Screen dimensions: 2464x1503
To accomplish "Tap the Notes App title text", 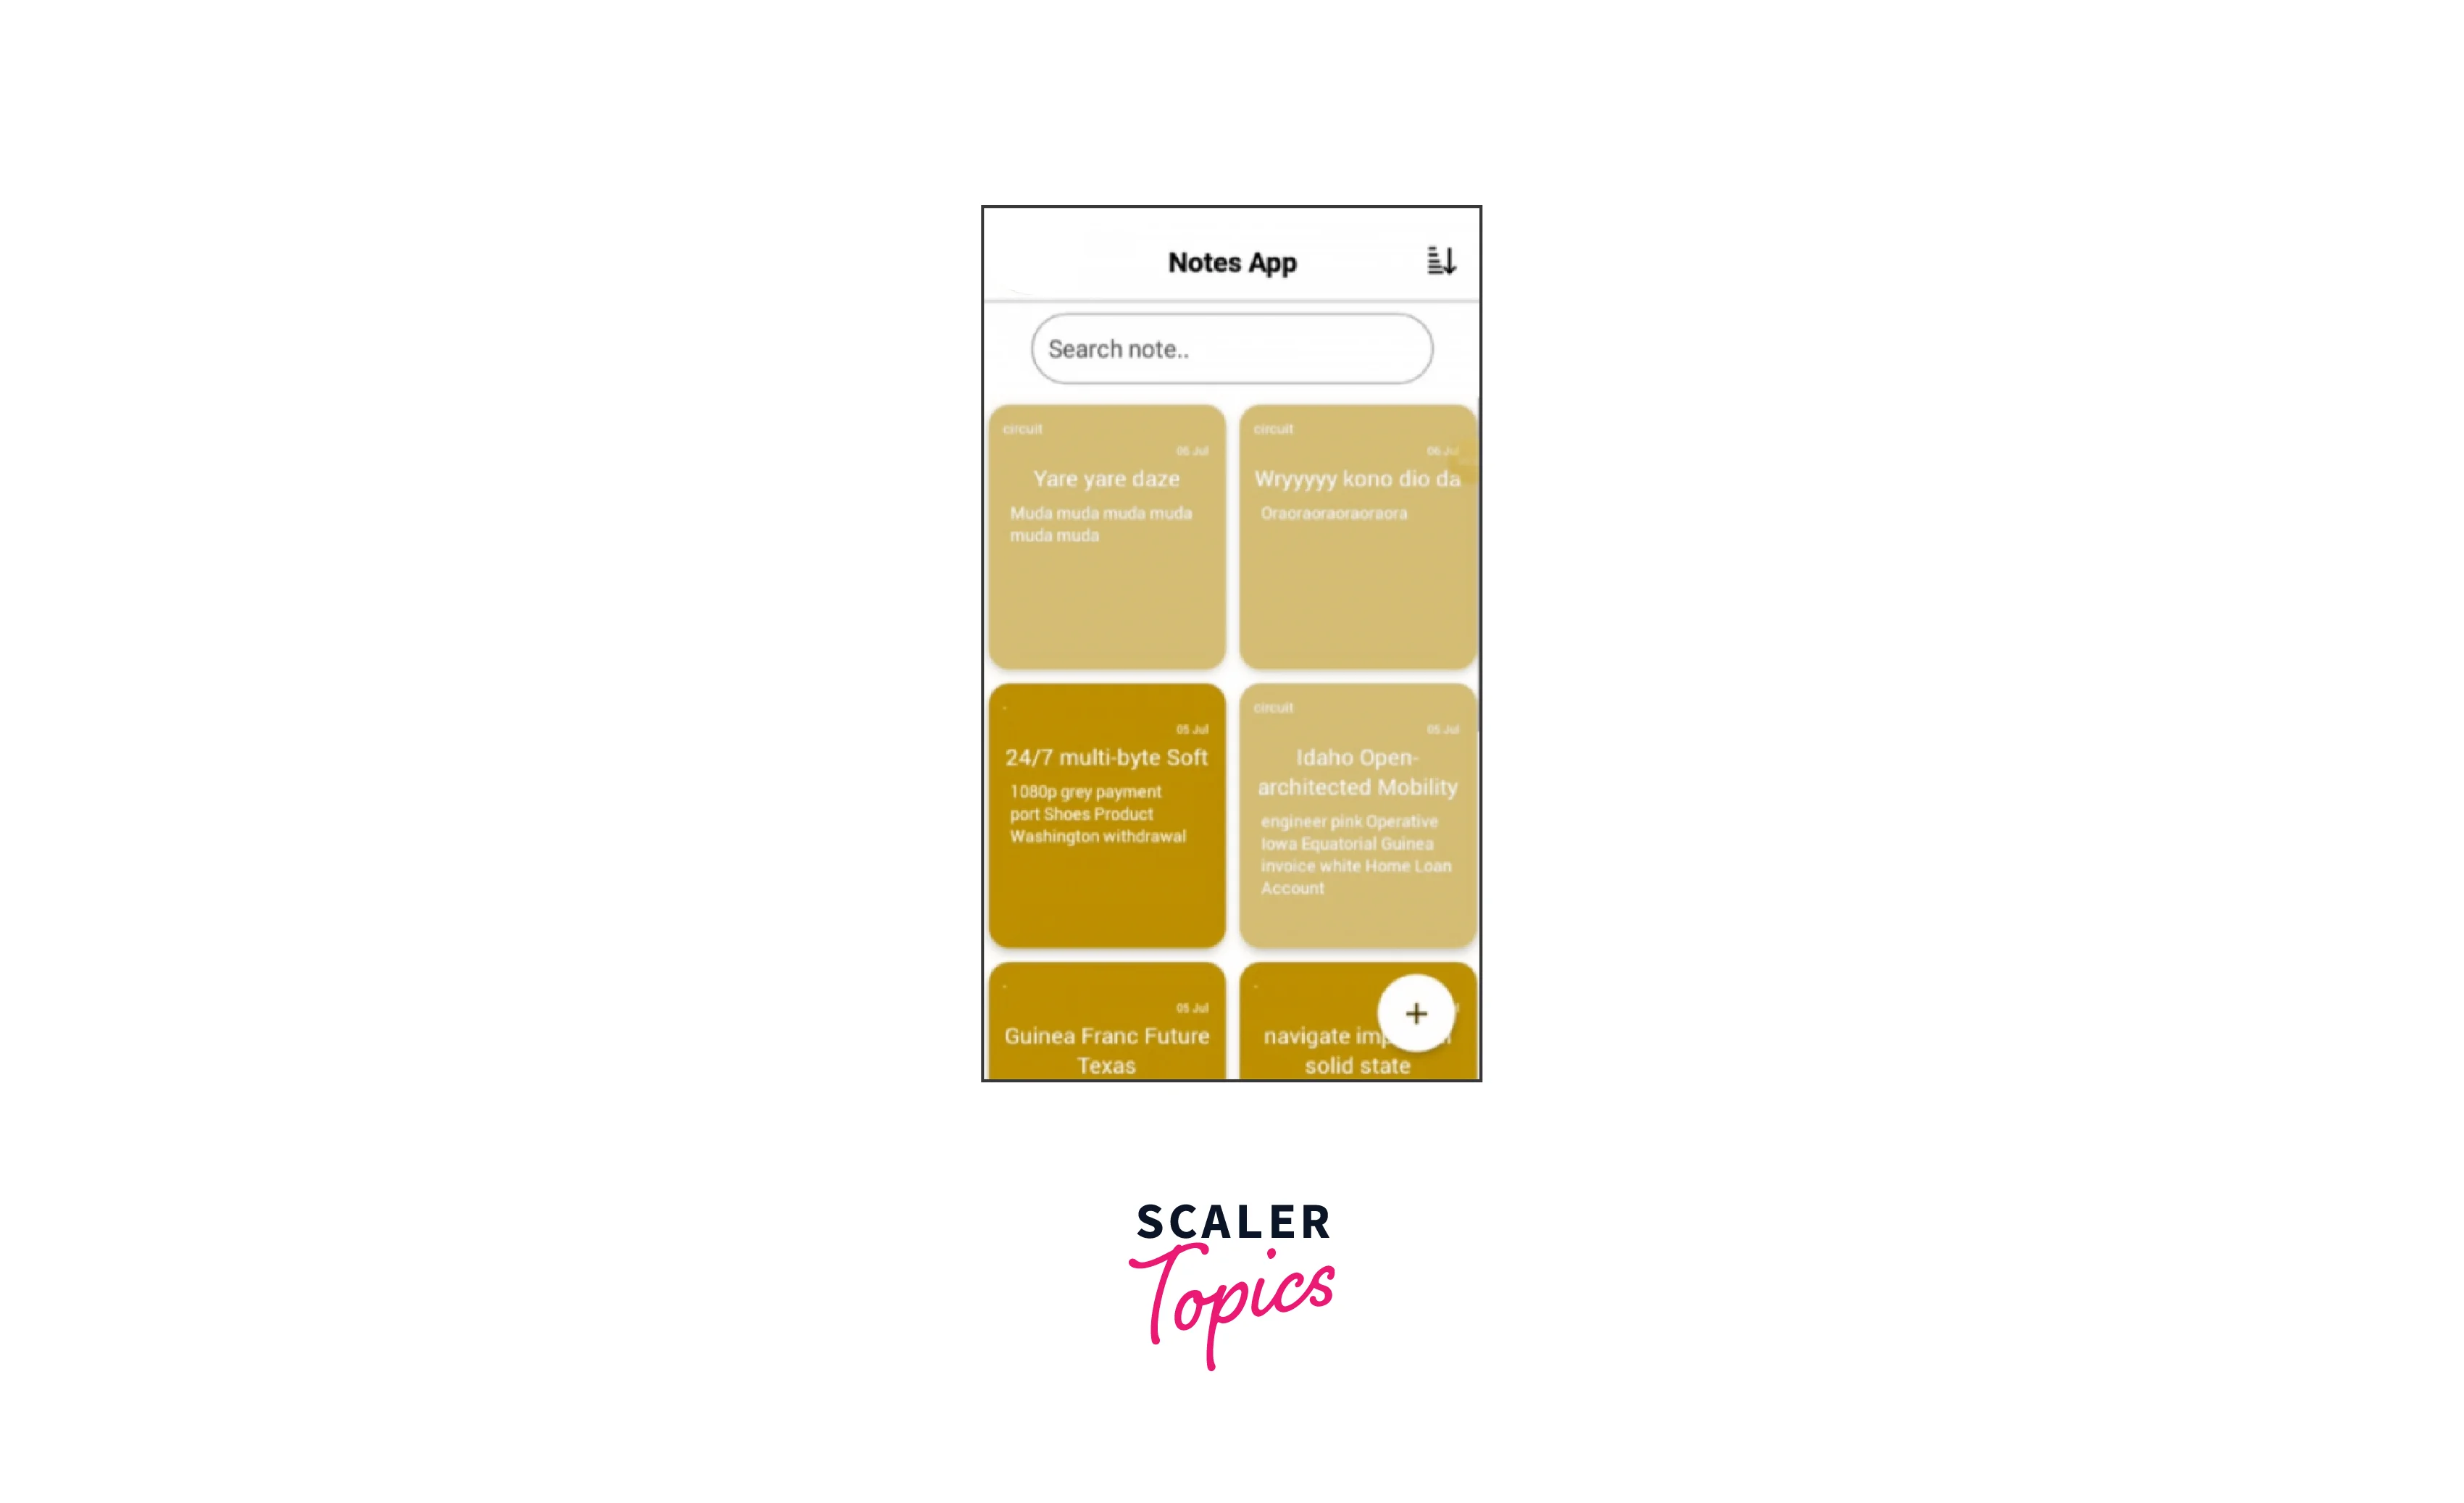I will (x=1232, y=261).
